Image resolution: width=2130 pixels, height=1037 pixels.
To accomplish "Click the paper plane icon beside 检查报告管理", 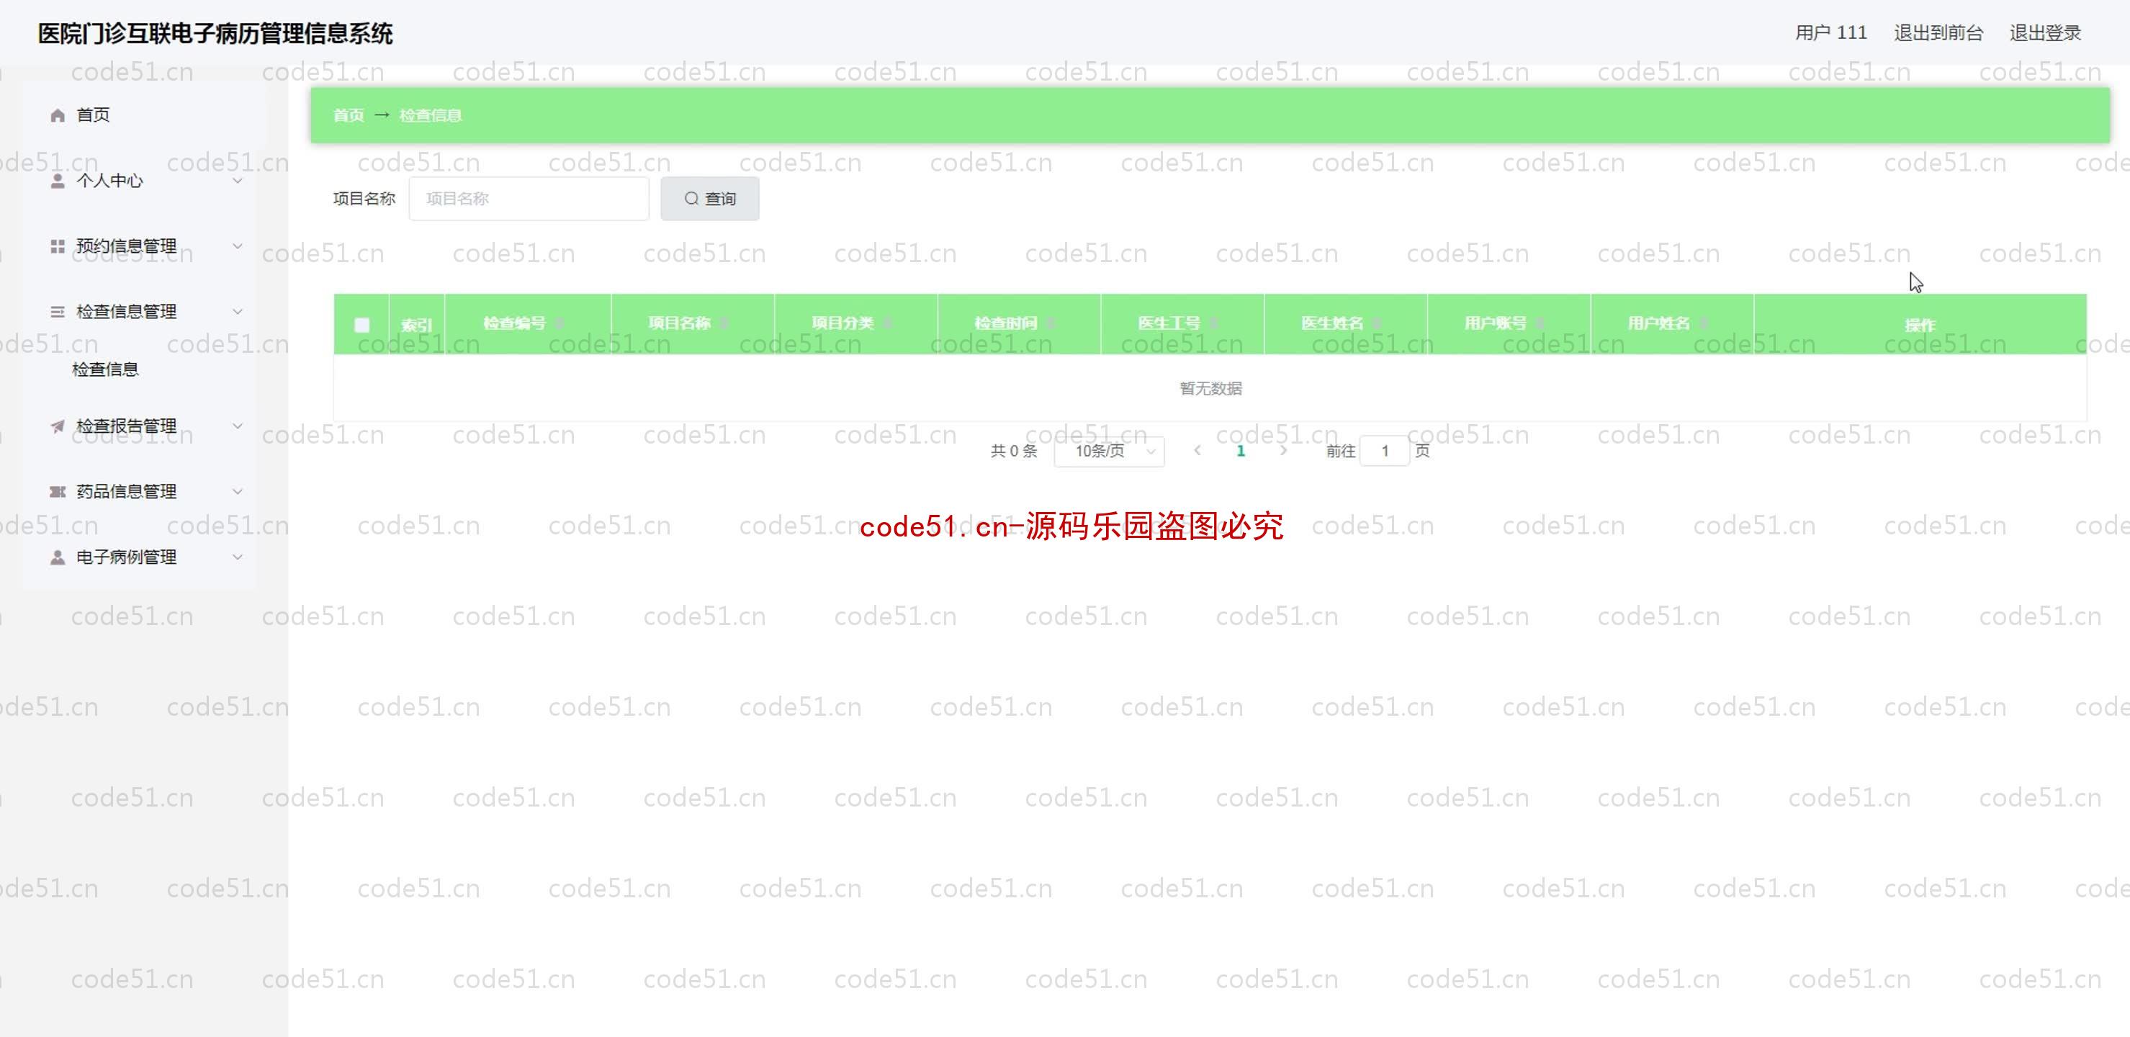I will (x=57, y=426).
